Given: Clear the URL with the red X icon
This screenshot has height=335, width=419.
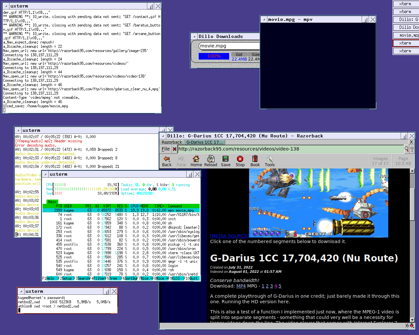Looking at the screenshot, I should pos(175,149).
